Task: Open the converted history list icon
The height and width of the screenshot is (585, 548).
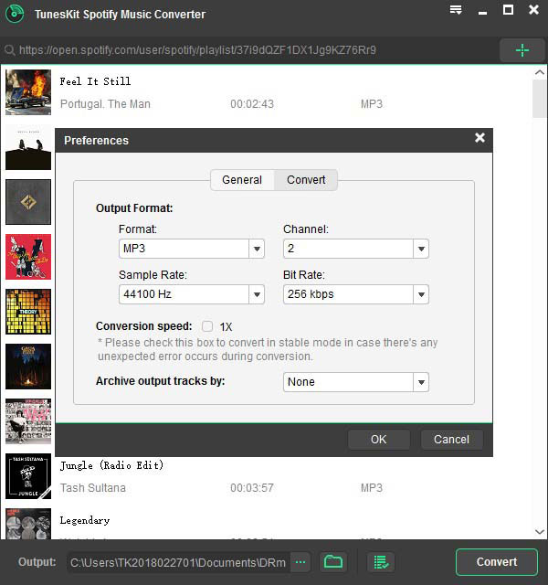Action: tap(381, 561)
